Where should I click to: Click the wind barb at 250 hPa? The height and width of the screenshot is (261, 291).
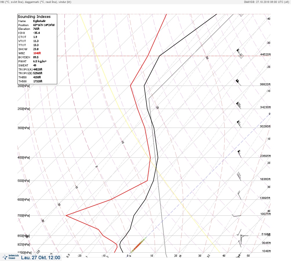tap(238, 105)
